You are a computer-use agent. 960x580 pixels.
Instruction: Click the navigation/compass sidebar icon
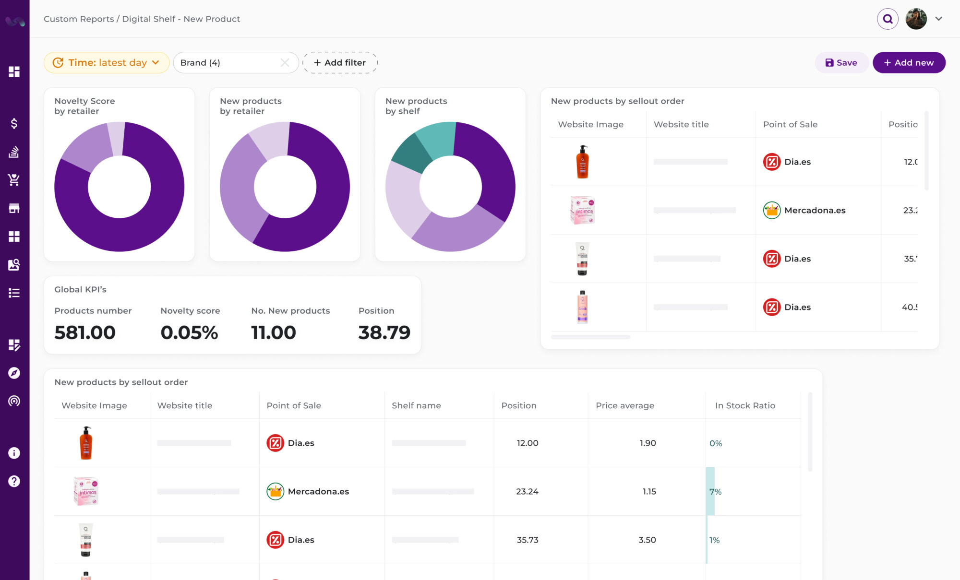(14, 373)
